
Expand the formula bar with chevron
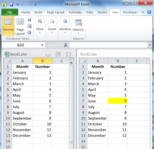pyautogui.click(x=150, y=45)
